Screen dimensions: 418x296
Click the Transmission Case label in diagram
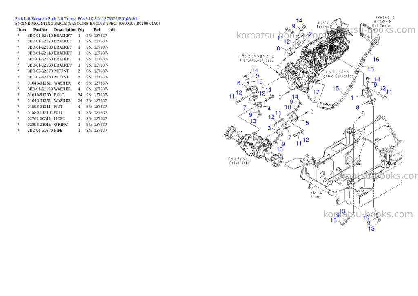[x=256, y=60]
